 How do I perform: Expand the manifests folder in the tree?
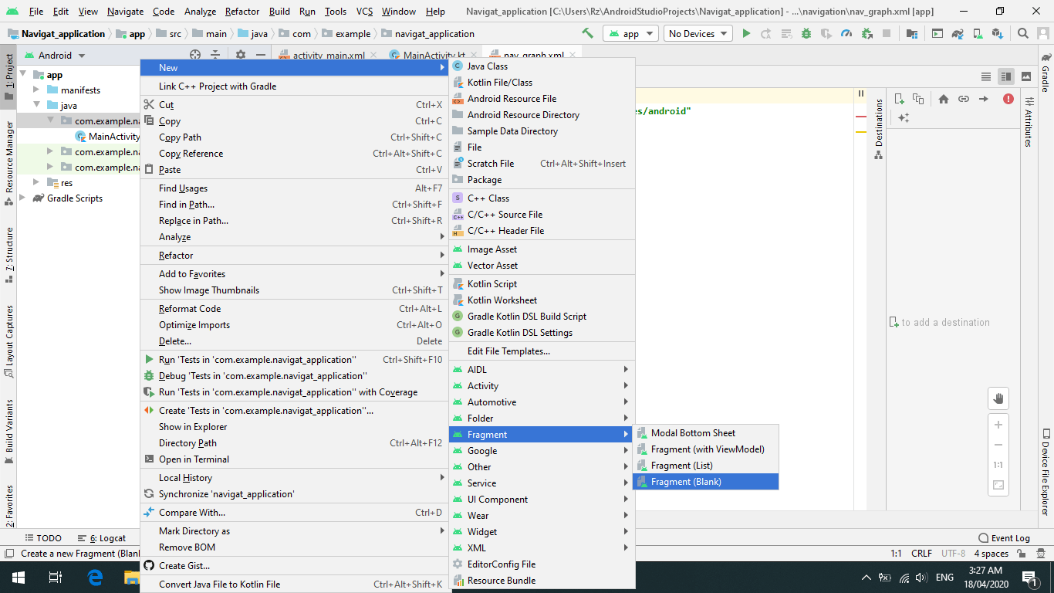pyautogui.click(x=36, y=90)
